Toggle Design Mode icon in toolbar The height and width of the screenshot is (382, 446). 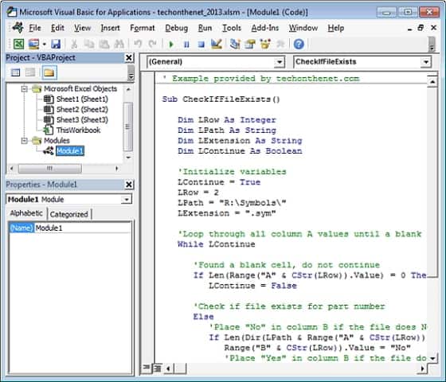coord(217,44)
